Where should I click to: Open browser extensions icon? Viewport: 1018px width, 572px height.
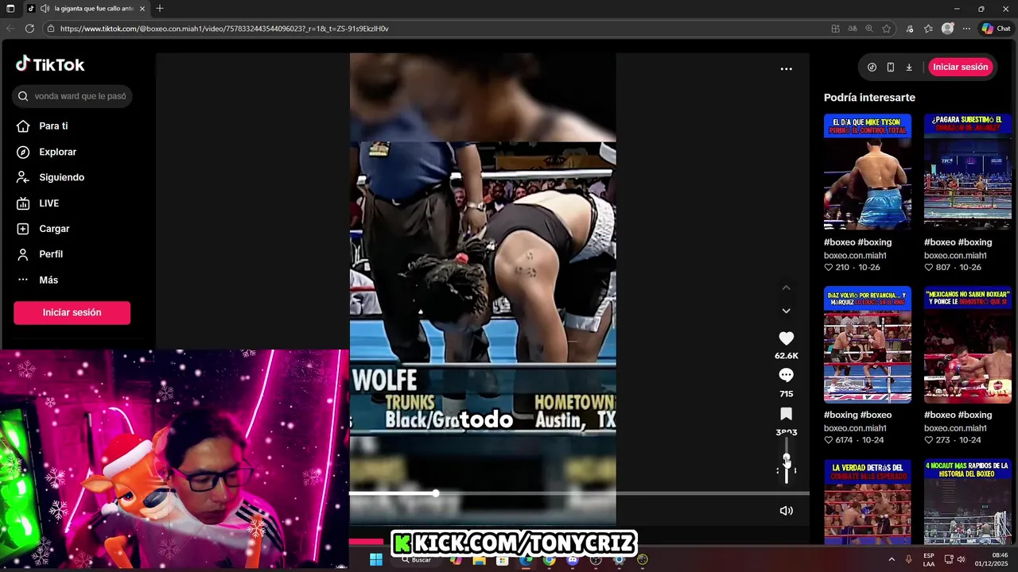(x=910, y=29)
